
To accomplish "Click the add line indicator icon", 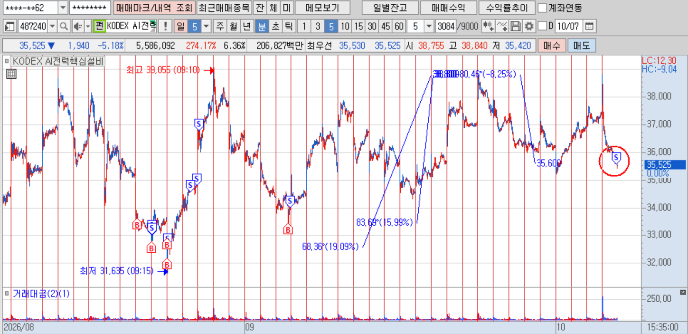I will [x=503, y=26].
